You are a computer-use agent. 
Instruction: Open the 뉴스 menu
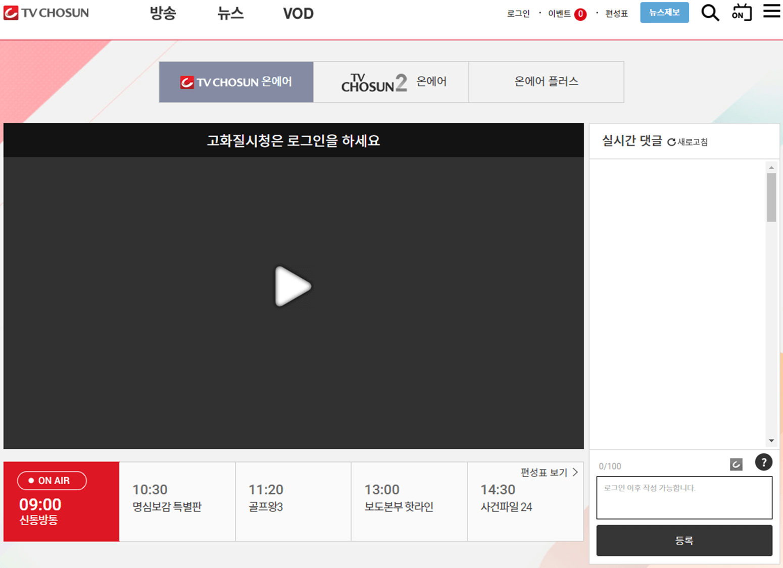click(x=230, y=14)
